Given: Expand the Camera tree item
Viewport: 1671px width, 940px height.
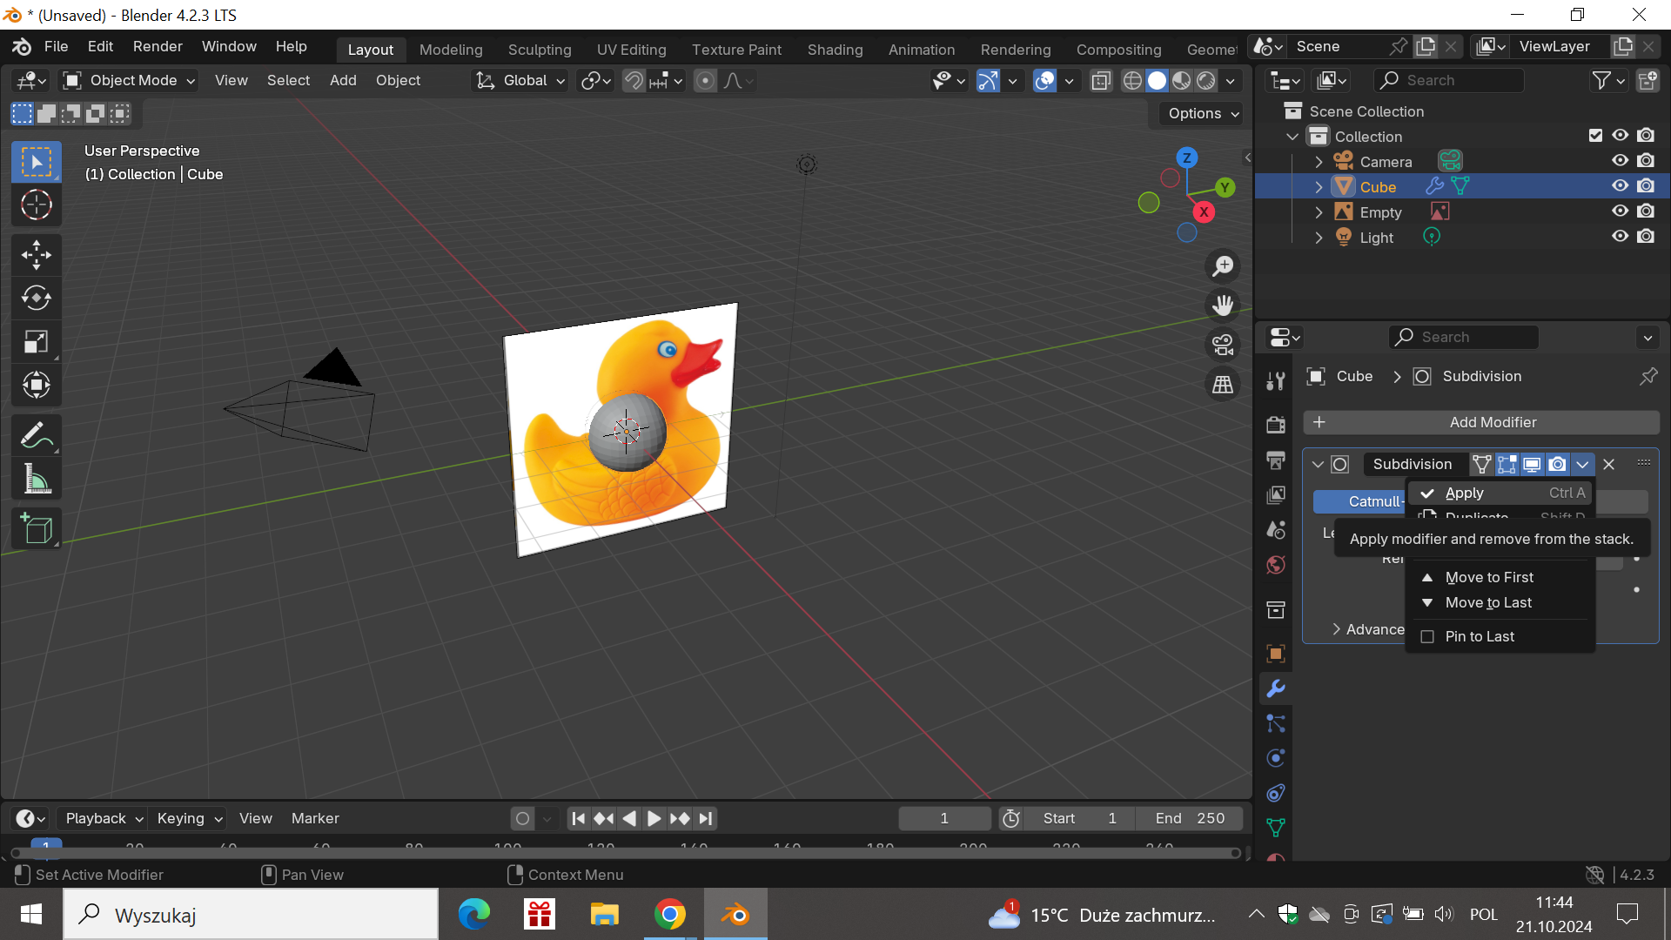Looking at the screenshot, I should click(1319, 162).
